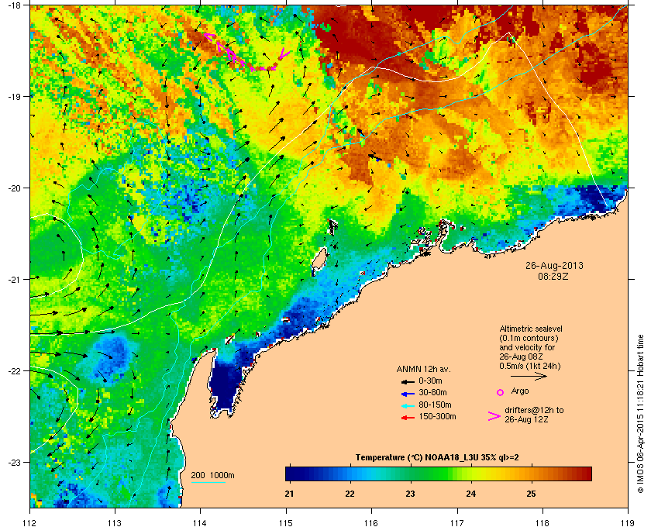Click the cyan 80-150m legend arrow
The height and width of the screenshot is (527, 651).
click(408, 405)
